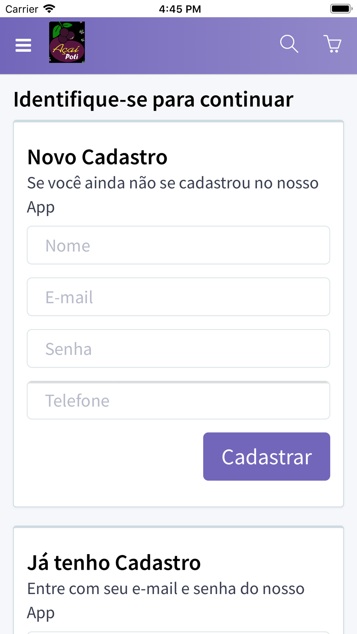Select the partially visible login field at bottom

[178, 633]
